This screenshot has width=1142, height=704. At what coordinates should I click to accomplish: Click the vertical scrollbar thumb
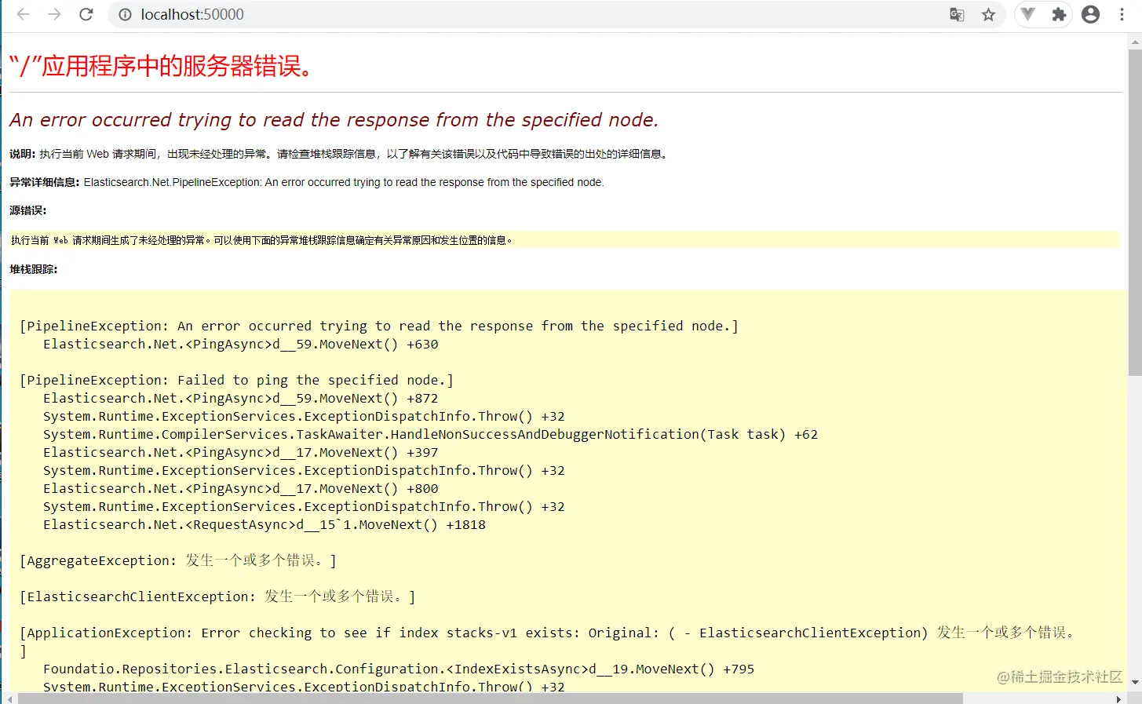[x=1135, y=212]
